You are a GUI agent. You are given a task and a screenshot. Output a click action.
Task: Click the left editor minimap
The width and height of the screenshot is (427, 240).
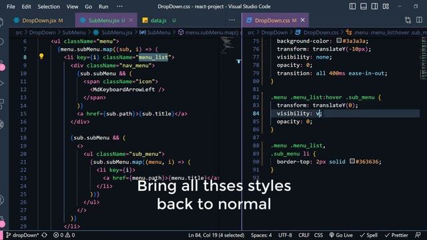coord(227,45)
